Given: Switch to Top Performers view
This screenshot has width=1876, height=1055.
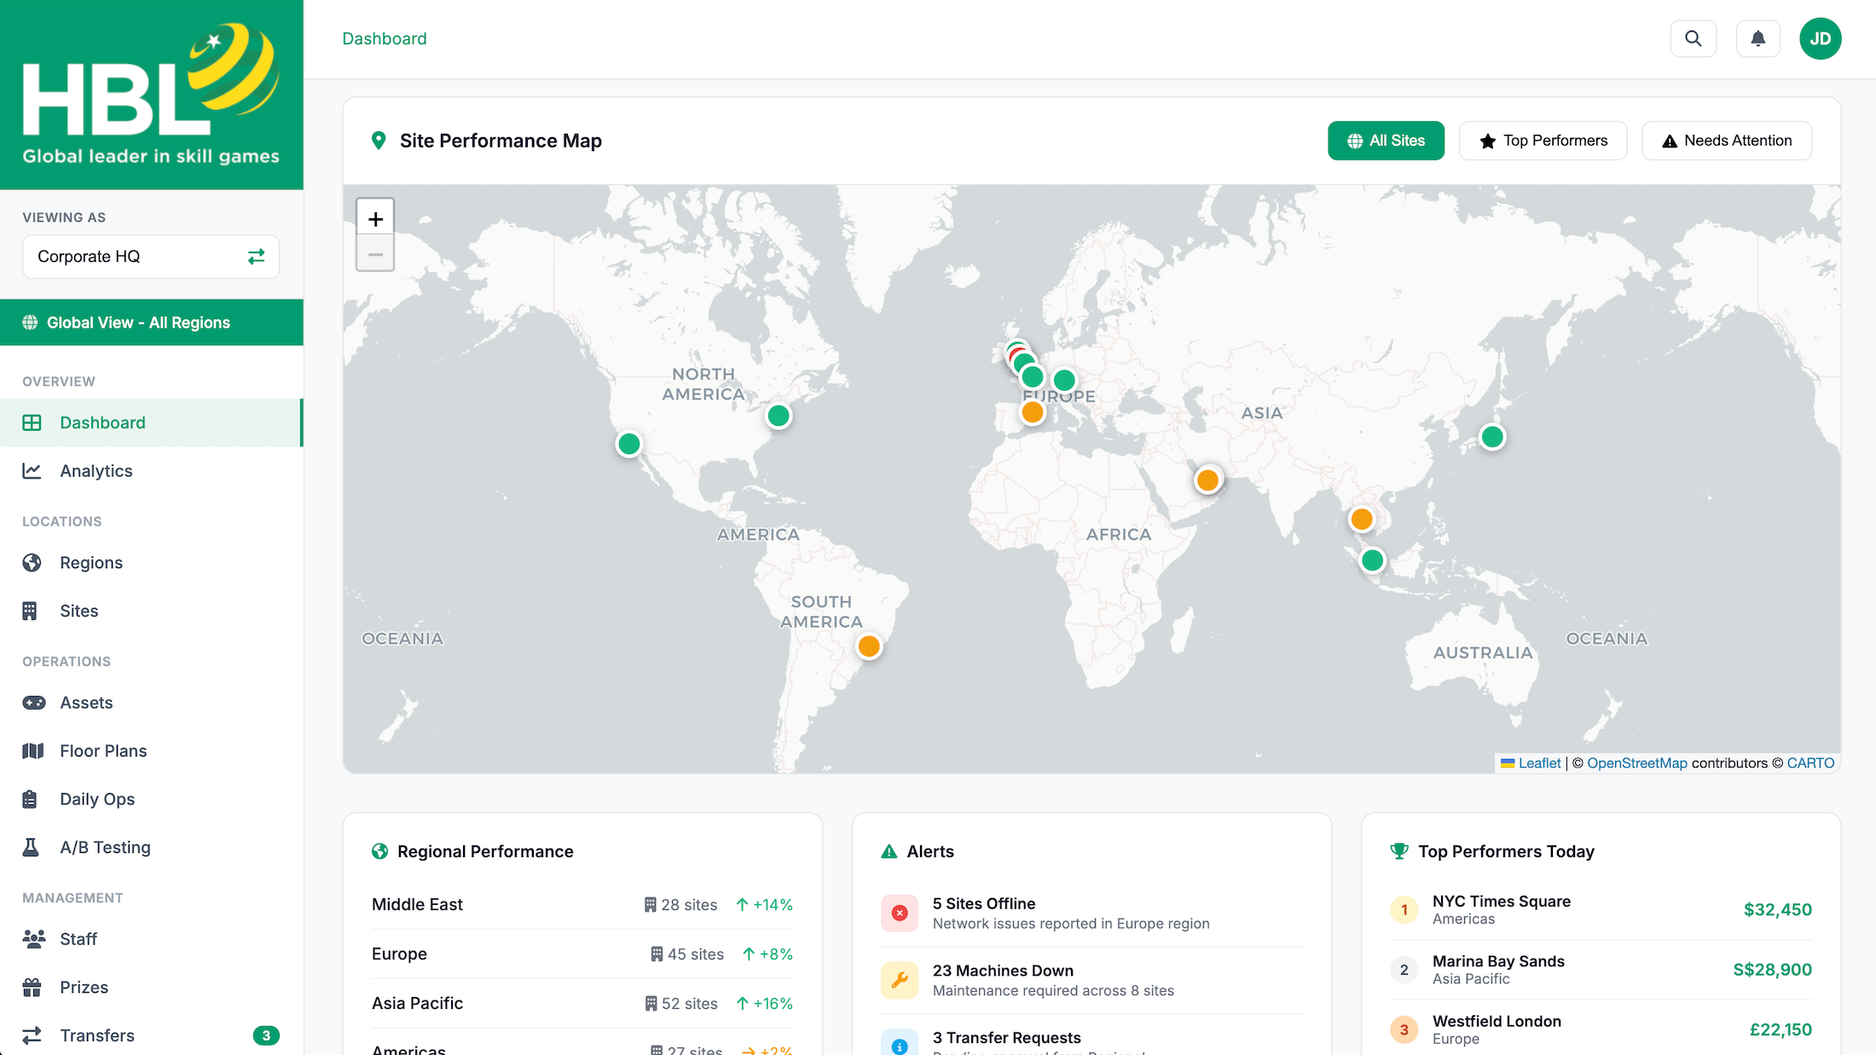Looking at the screenshot, I should point(1543,140).
